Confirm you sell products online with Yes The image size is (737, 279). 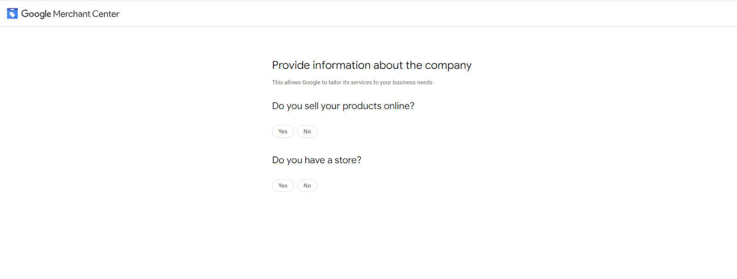point(283,131)
